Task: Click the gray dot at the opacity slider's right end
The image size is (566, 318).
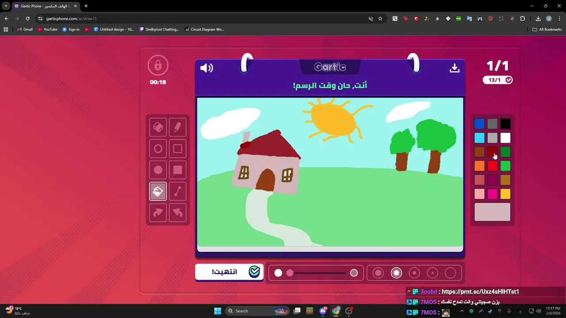Action: pyautogui.click(x=354, y=273)
